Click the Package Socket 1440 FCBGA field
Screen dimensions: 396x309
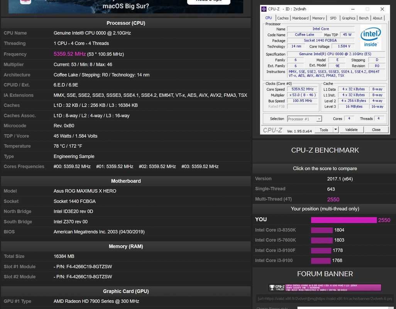click(320, 41)
